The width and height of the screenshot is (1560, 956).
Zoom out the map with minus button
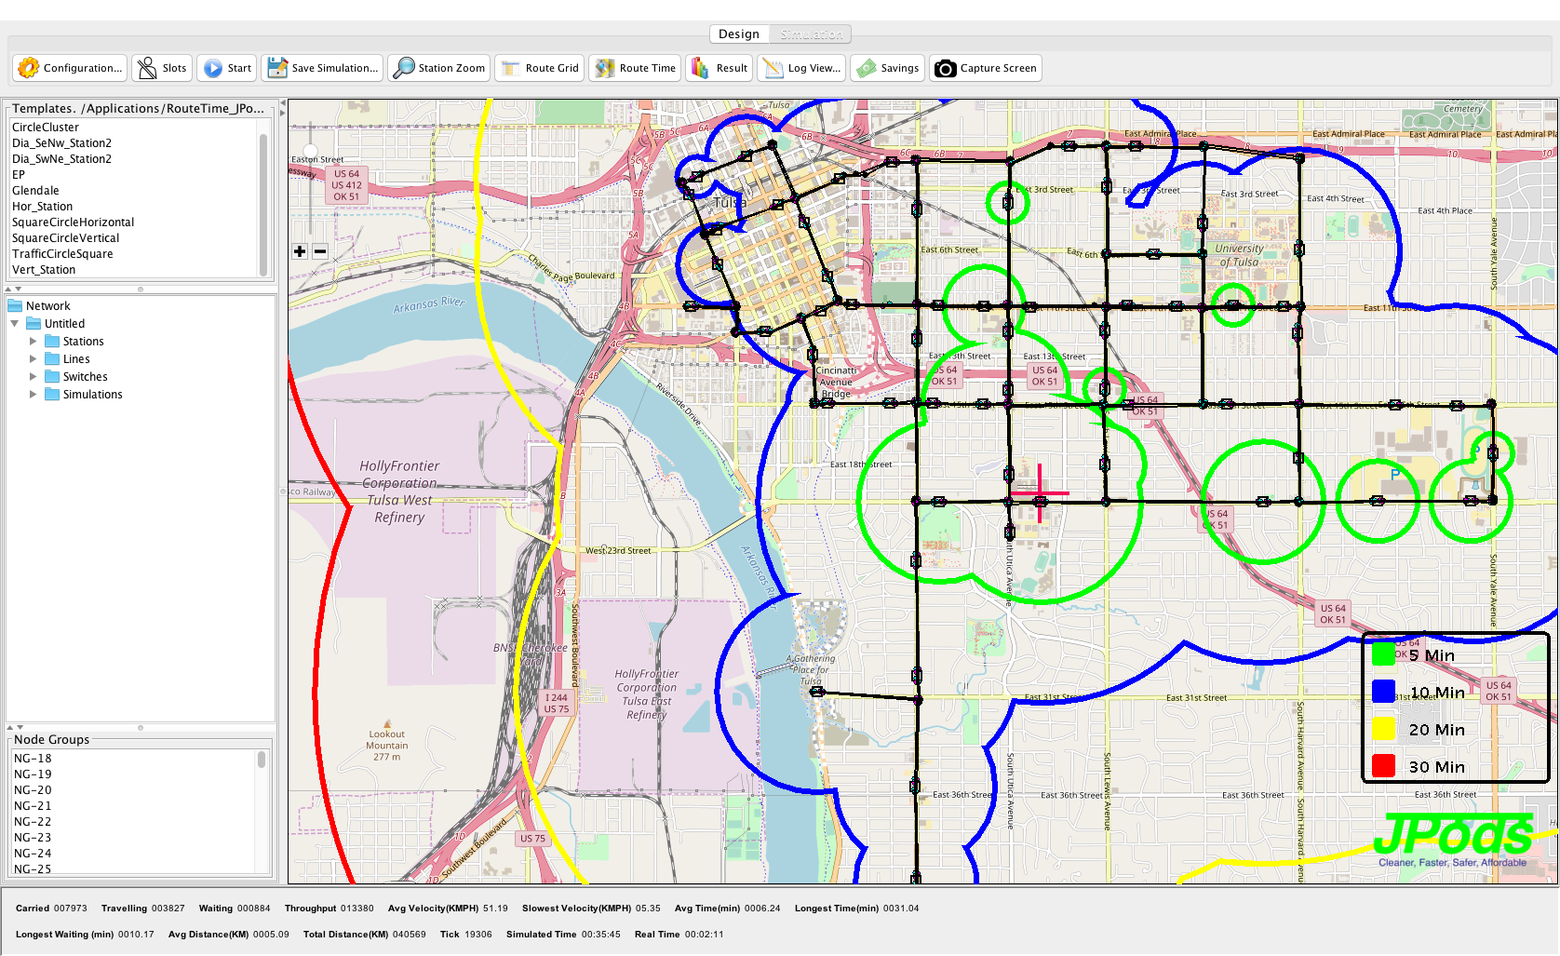tap(320, 251)
